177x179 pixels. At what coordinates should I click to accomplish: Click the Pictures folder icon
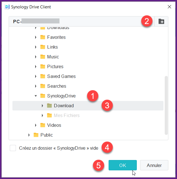[x=43, y=66]
